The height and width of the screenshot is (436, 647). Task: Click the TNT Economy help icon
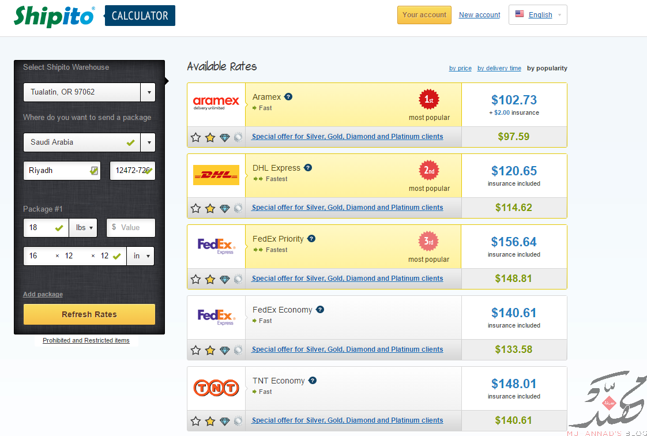pyautogui.click(x=313, y=381)
